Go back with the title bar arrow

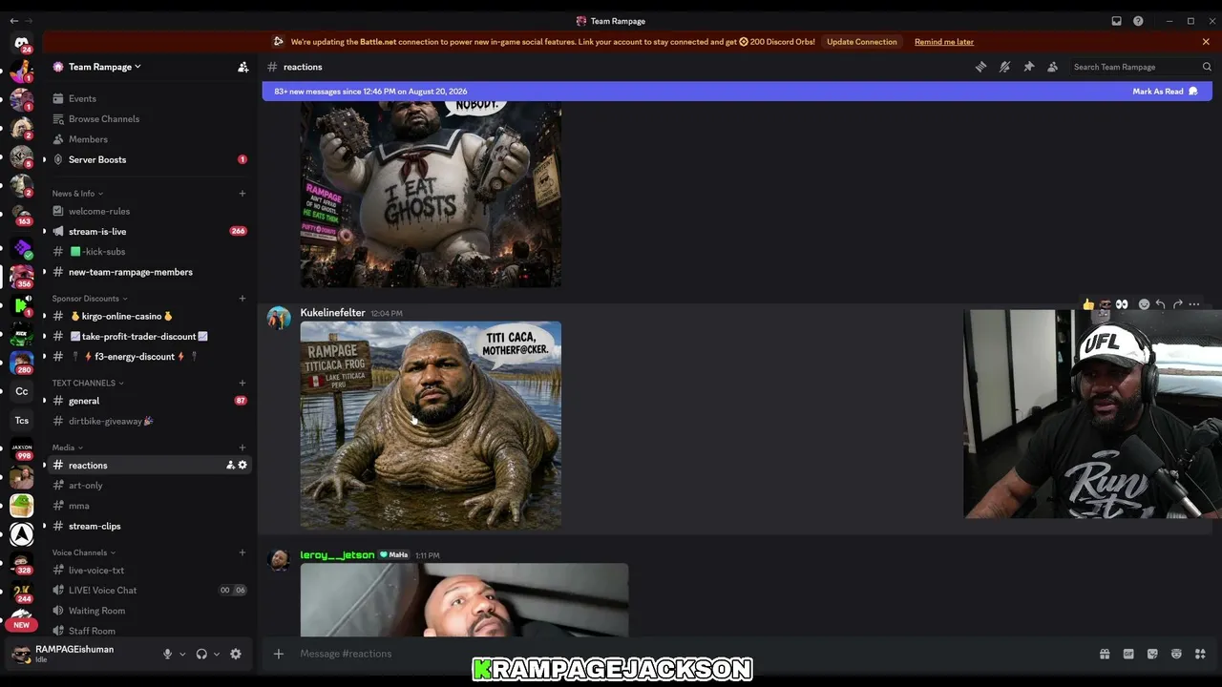13,21
